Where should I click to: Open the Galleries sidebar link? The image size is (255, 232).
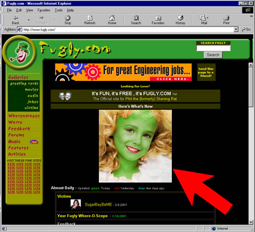tap(18, 77)
